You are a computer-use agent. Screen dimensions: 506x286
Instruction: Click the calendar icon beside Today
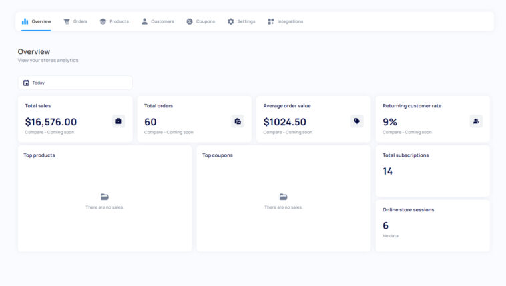click(x=26, y=83)
